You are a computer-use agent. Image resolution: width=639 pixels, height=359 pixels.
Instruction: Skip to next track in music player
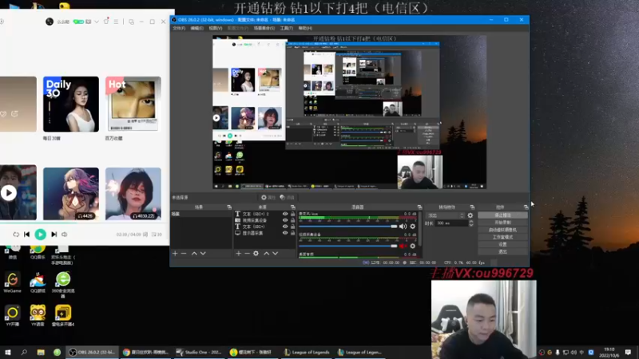point(54,234)
